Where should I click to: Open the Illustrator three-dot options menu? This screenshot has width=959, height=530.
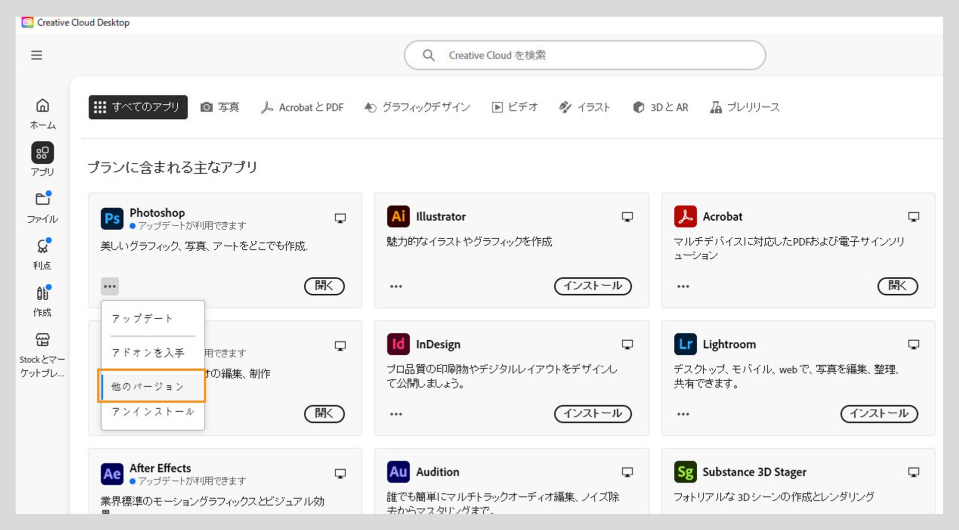396,286
